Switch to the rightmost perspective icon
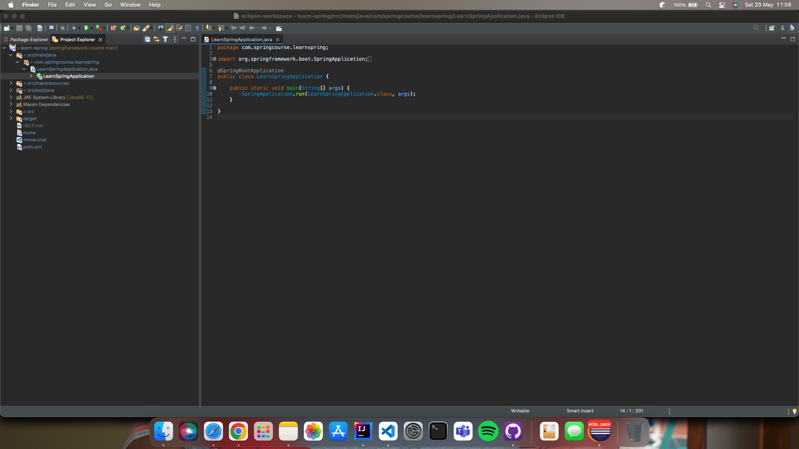 (792, 28)
